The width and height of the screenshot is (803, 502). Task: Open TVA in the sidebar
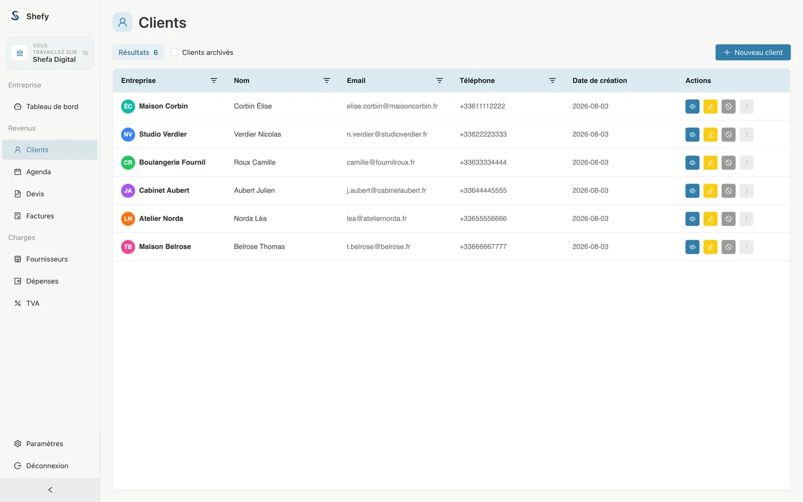click(x=50, y=303)
